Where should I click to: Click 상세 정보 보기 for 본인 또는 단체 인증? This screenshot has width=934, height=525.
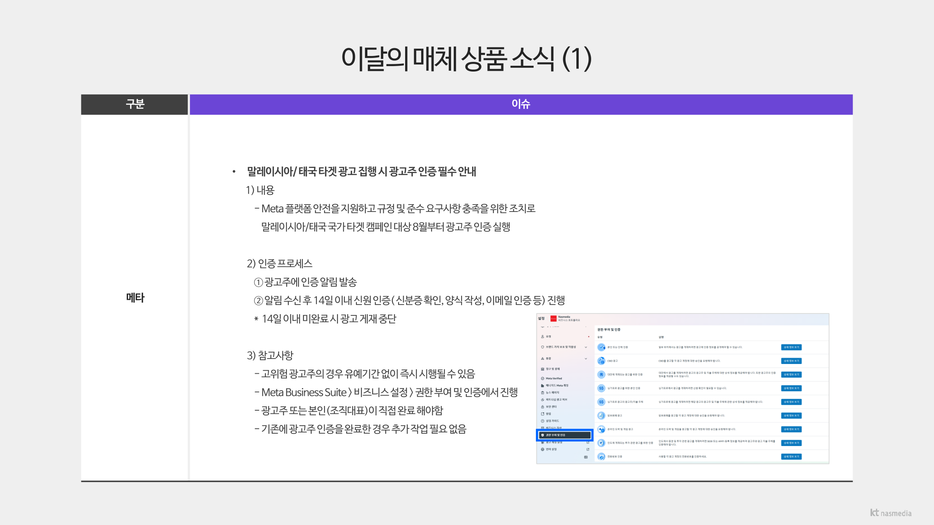pos(791,347)
